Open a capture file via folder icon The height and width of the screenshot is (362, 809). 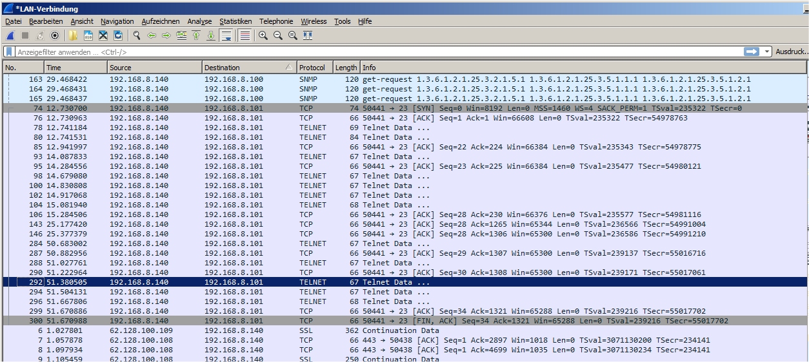pos(74,35)
